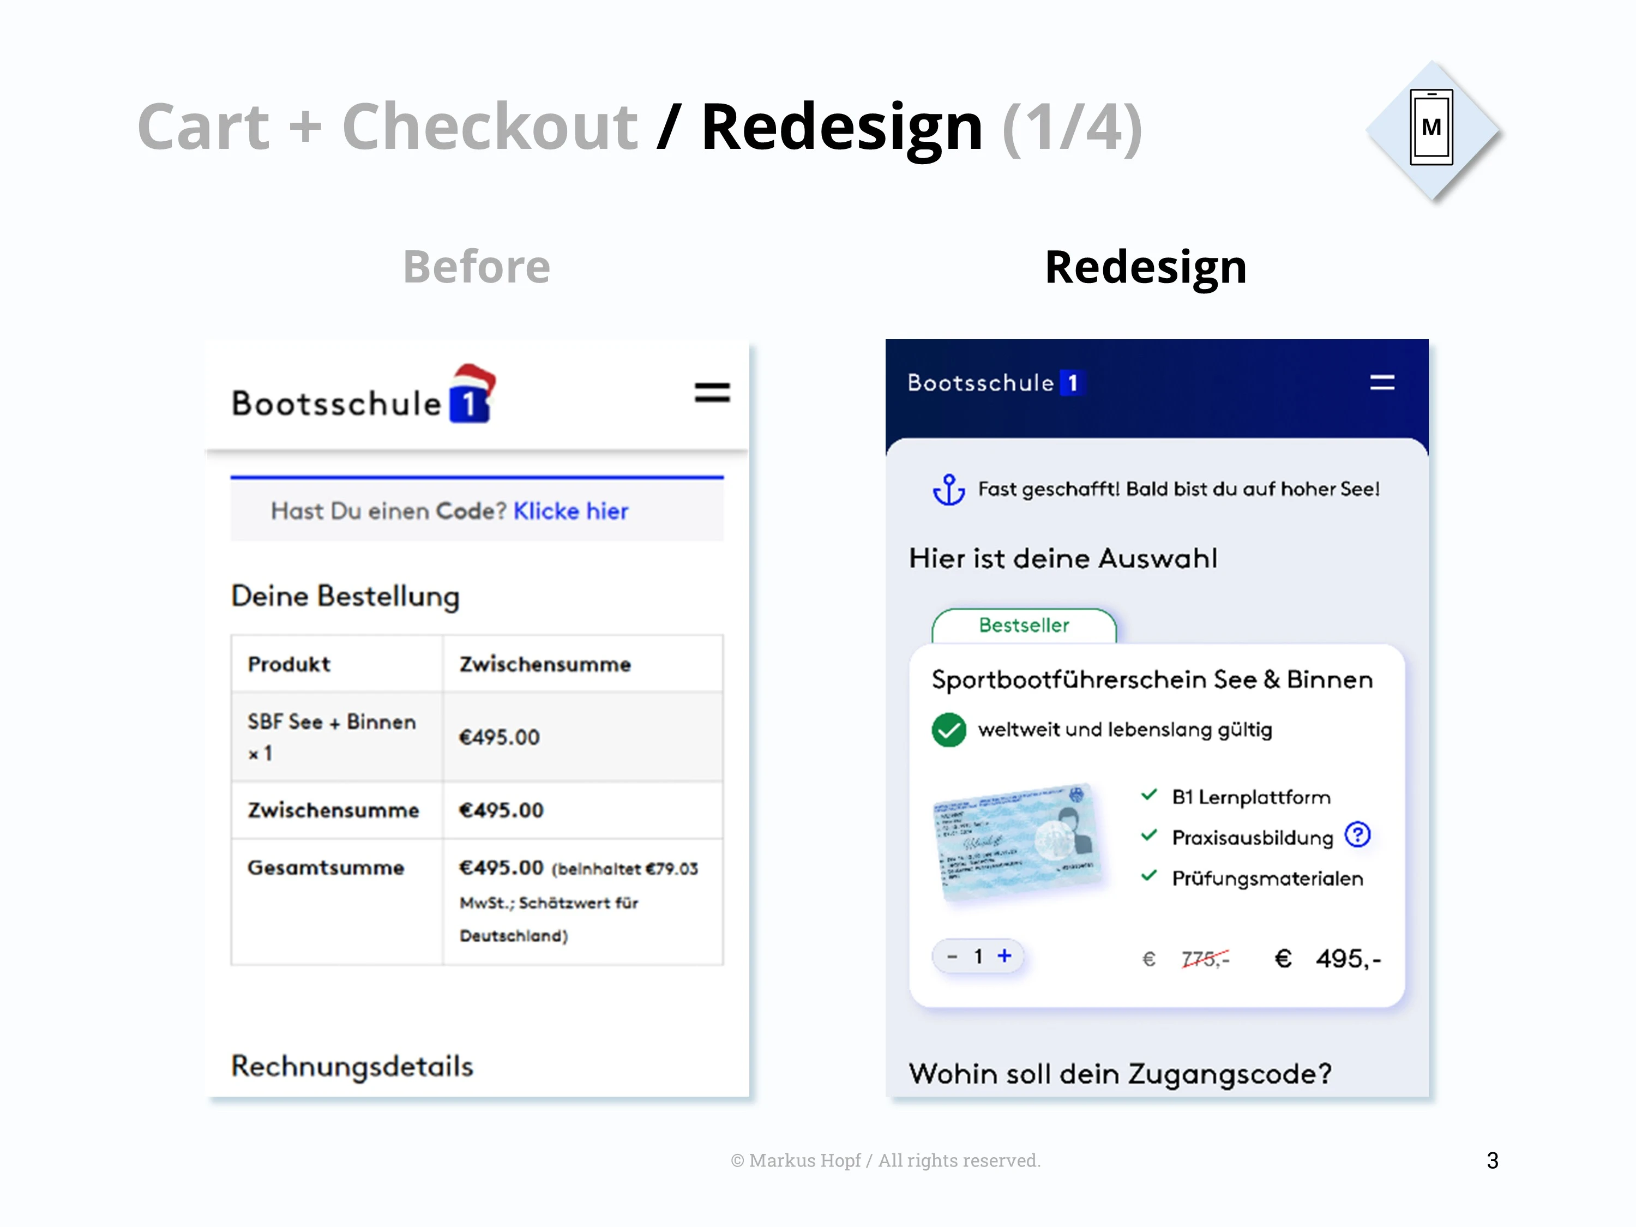Click the crossed-out 775,- price
This screenshot has height=1227, width=1636.
pos(1205,959)
